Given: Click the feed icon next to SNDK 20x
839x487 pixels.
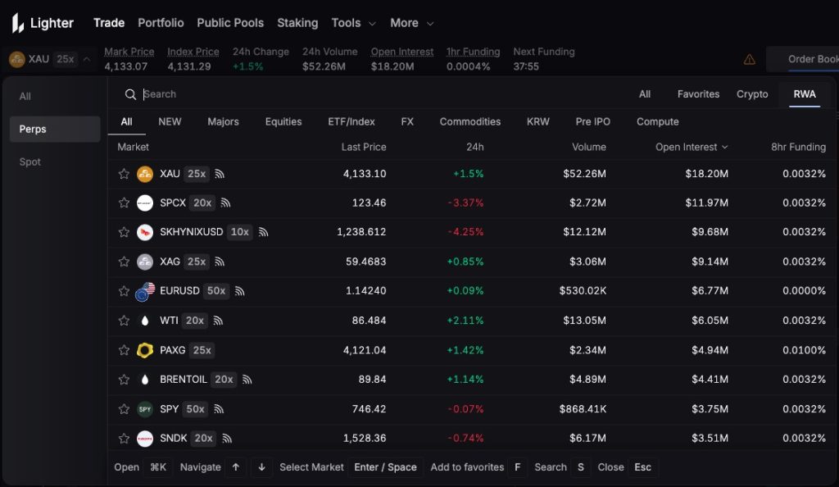Looking at the screenshot, I should tap(227, 439).
